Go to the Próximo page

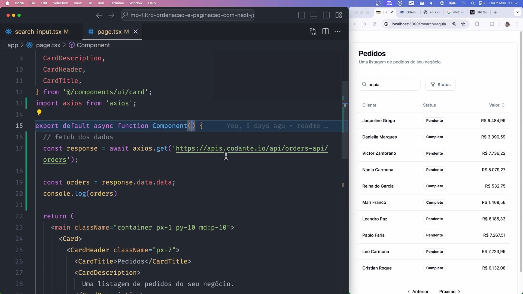tap(450, 291)
